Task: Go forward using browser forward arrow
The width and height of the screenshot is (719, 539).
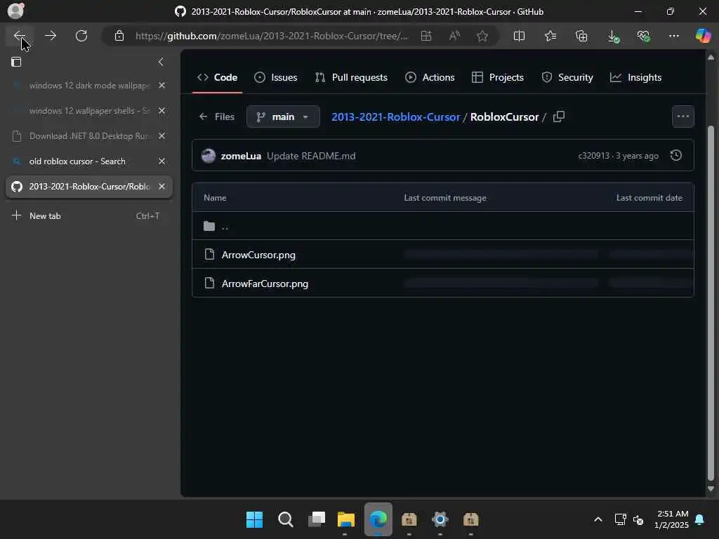Action: (x=51, y=36)
